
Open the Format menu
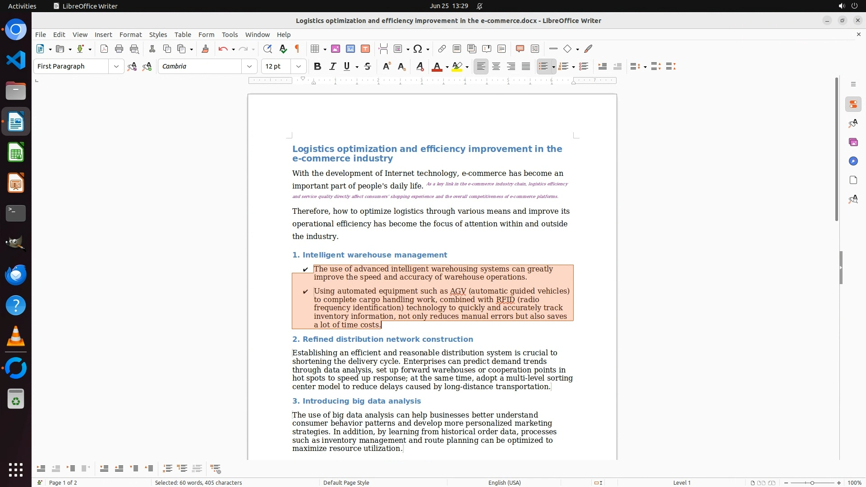tap(130, 34)
